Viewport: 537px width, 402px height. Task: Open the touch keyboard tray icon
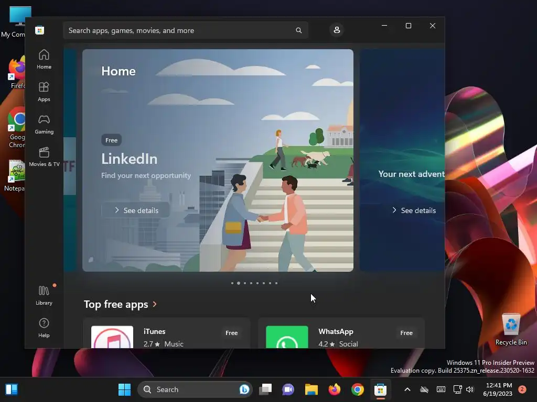[x=441, y=389]
